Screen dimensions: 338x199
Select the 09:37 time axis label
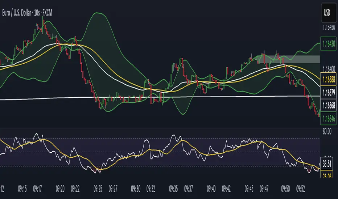[189, 189]
